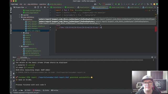Place cursor at end of regex line in editor
This screenshot has width=168, height=94.
tap(102, 27)
